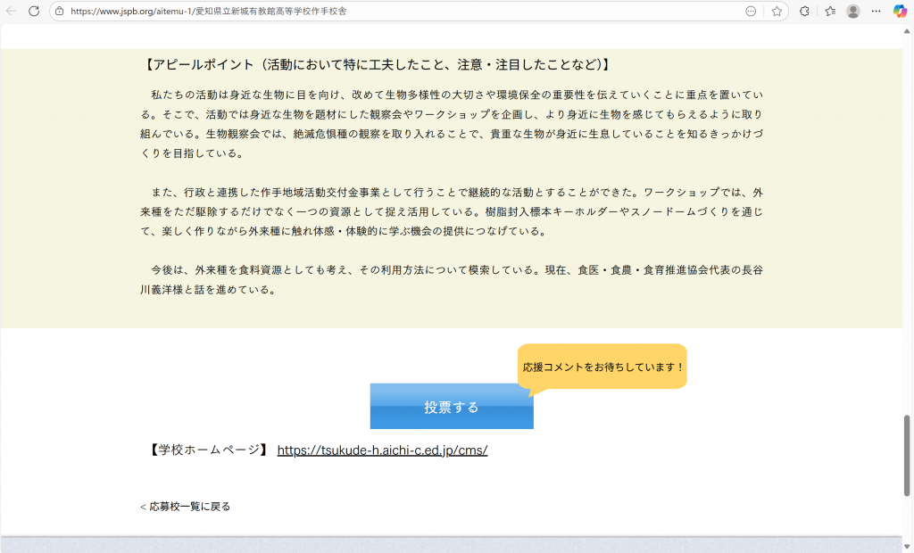Go back via 応募校一覧に戻る link

click(186, 507)
